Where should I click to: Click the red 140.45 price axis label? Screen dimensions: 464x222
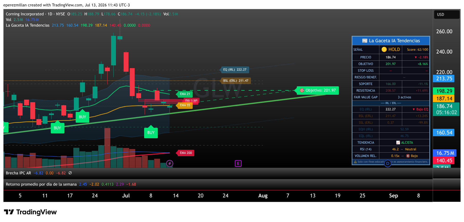(444, 161)
